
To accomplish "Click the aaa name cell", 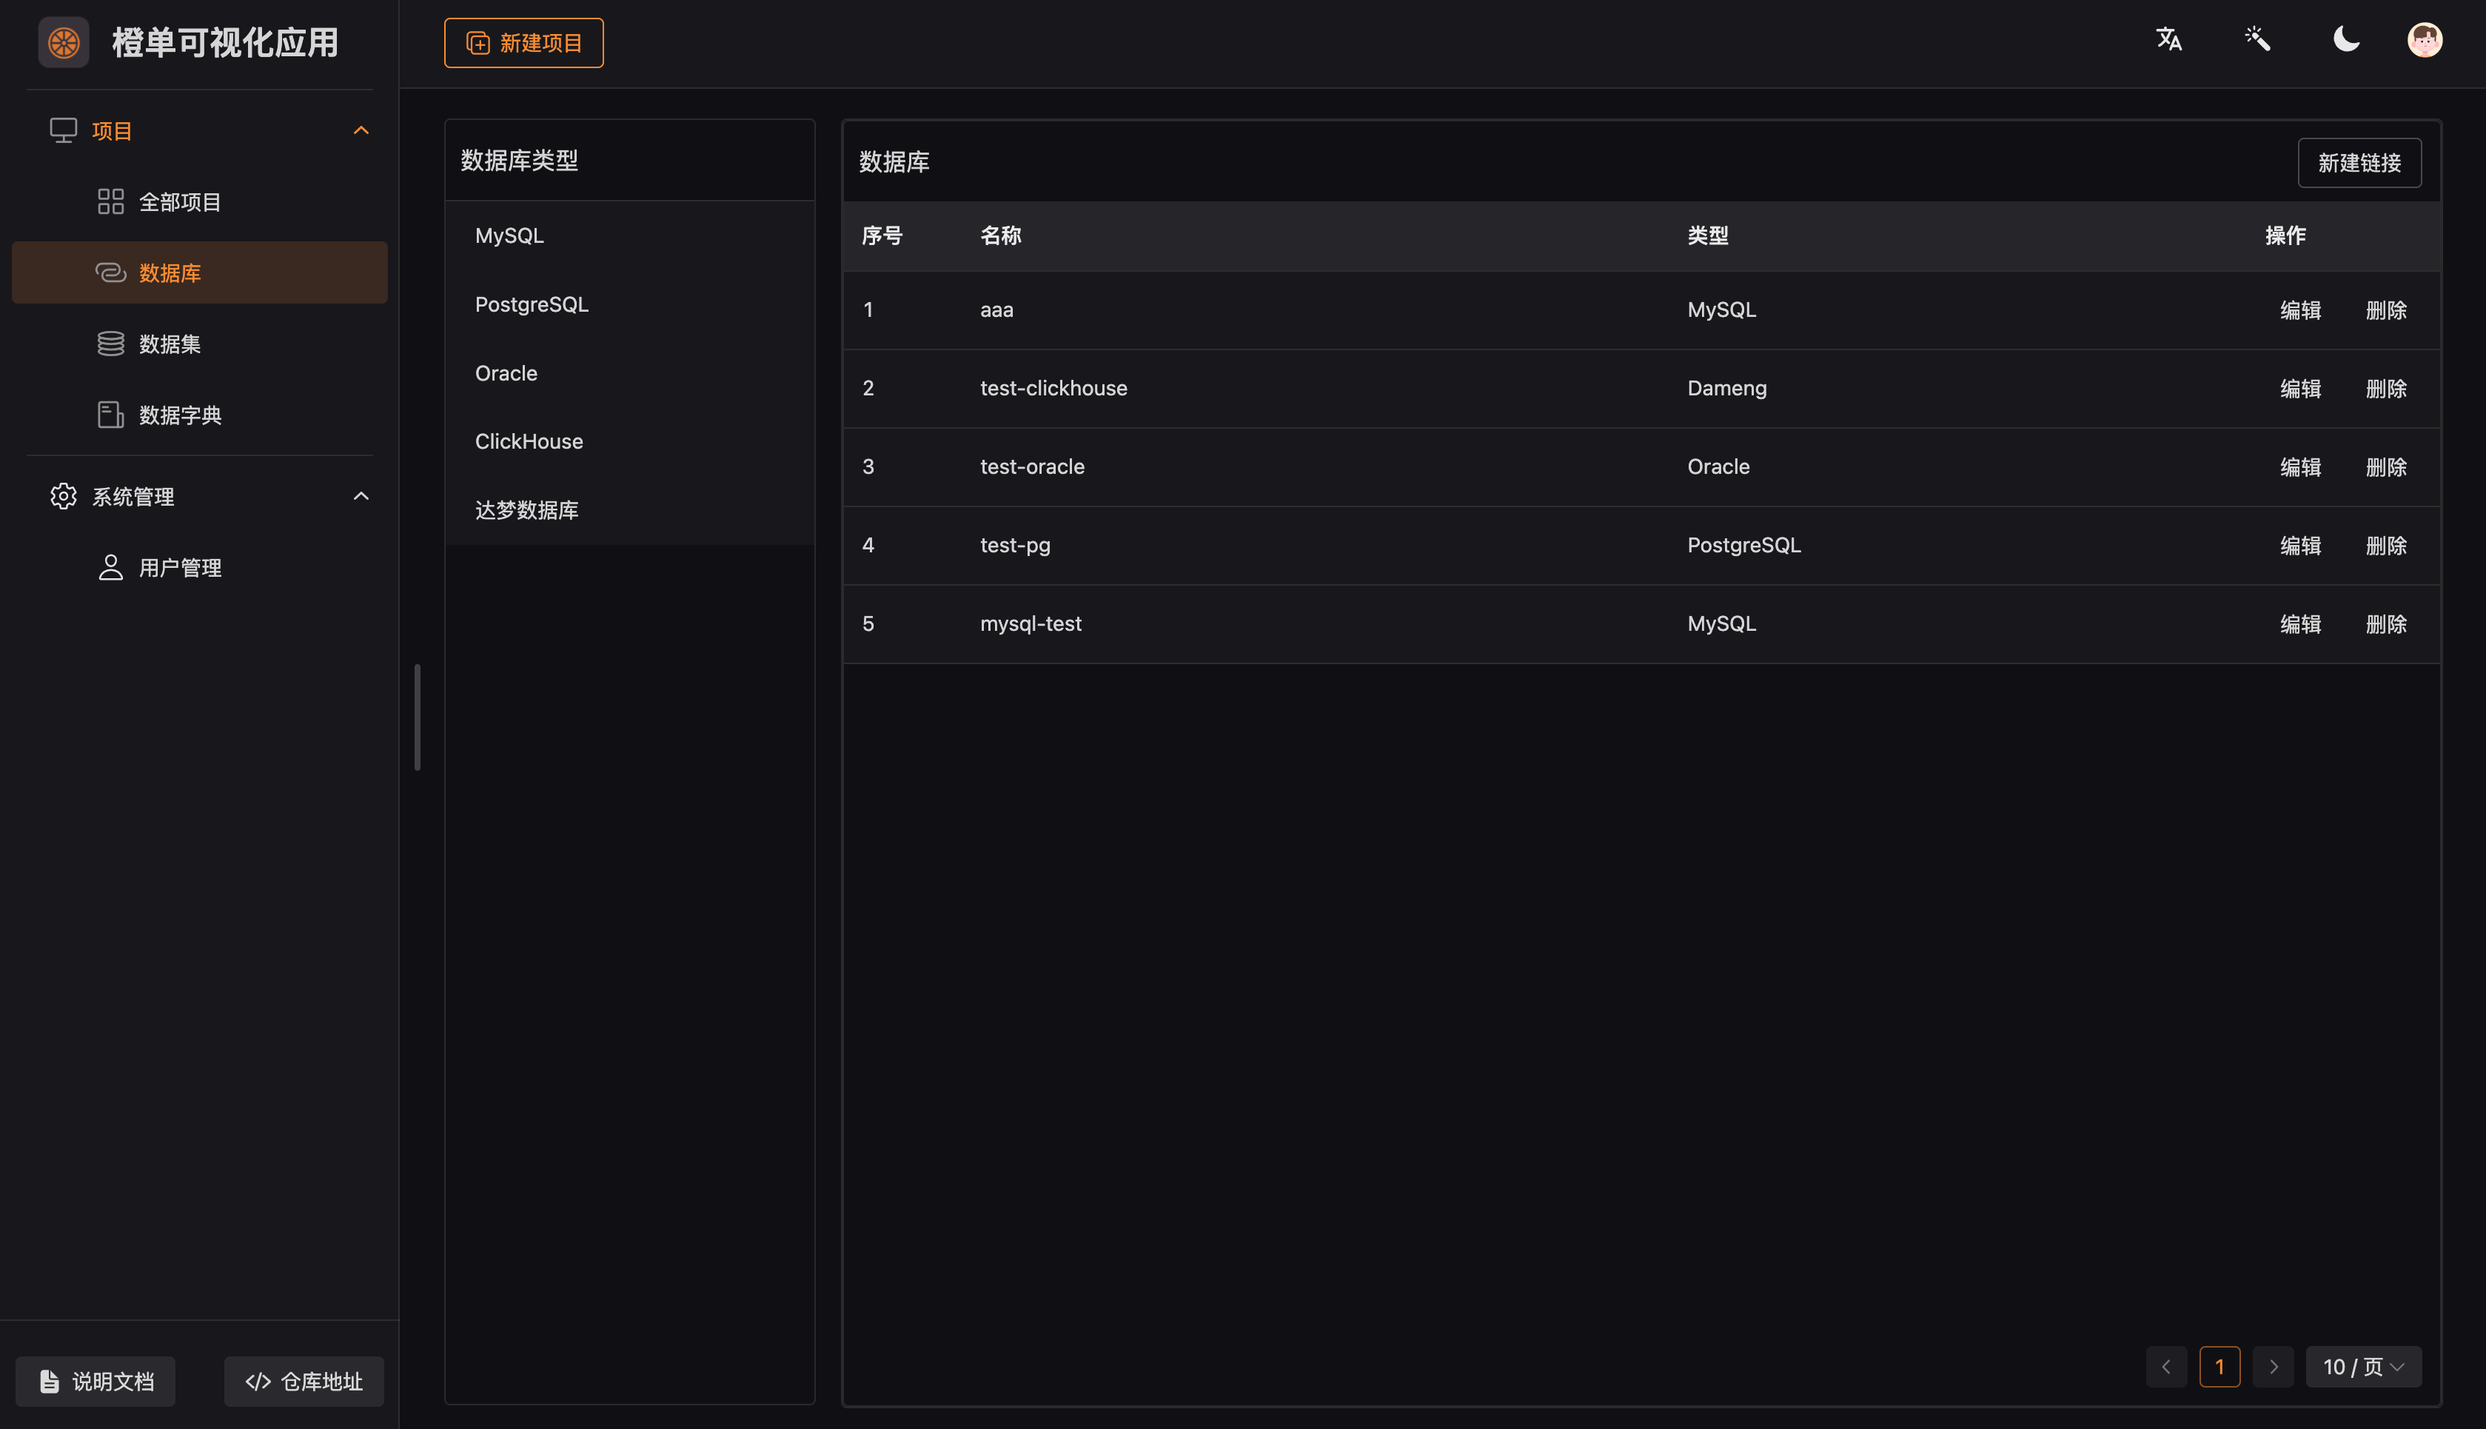I will [996, 309].
